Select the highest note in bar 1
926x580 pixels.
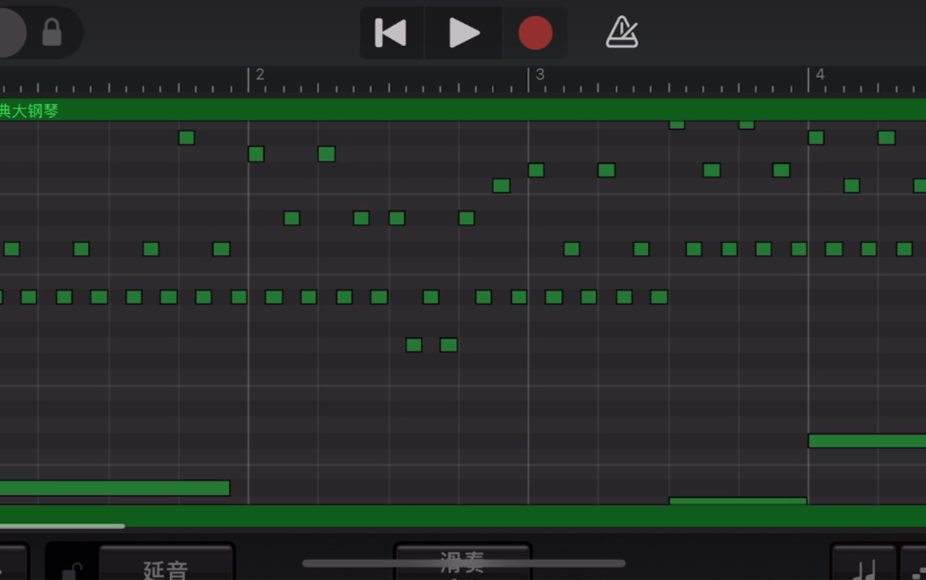tap(186, 138)
